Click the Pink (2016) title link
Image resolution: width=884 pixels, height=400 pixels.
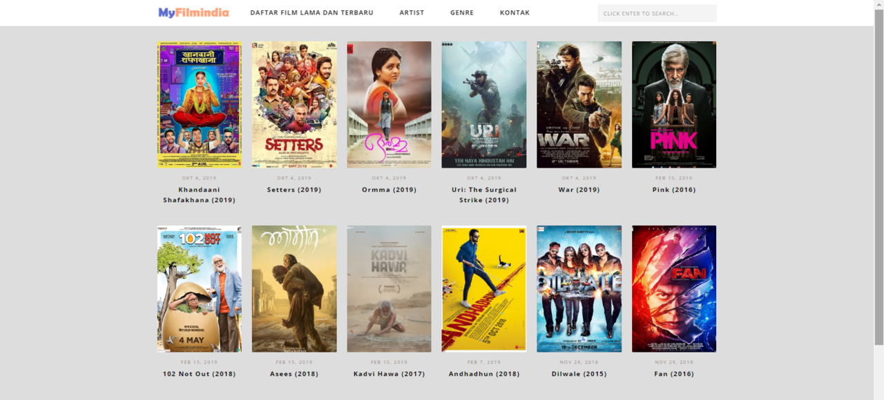[674, 190]
